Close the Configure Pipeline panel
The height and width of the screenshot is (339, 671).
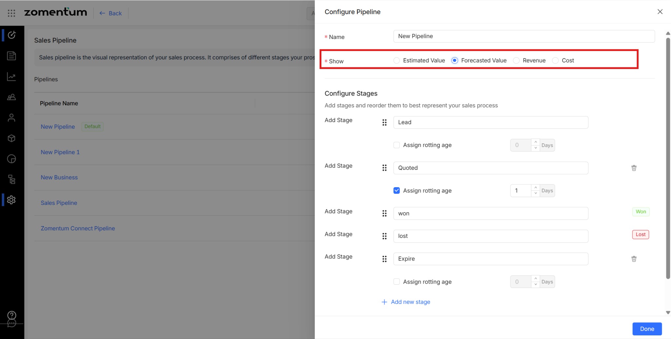[x=660, y=12]
